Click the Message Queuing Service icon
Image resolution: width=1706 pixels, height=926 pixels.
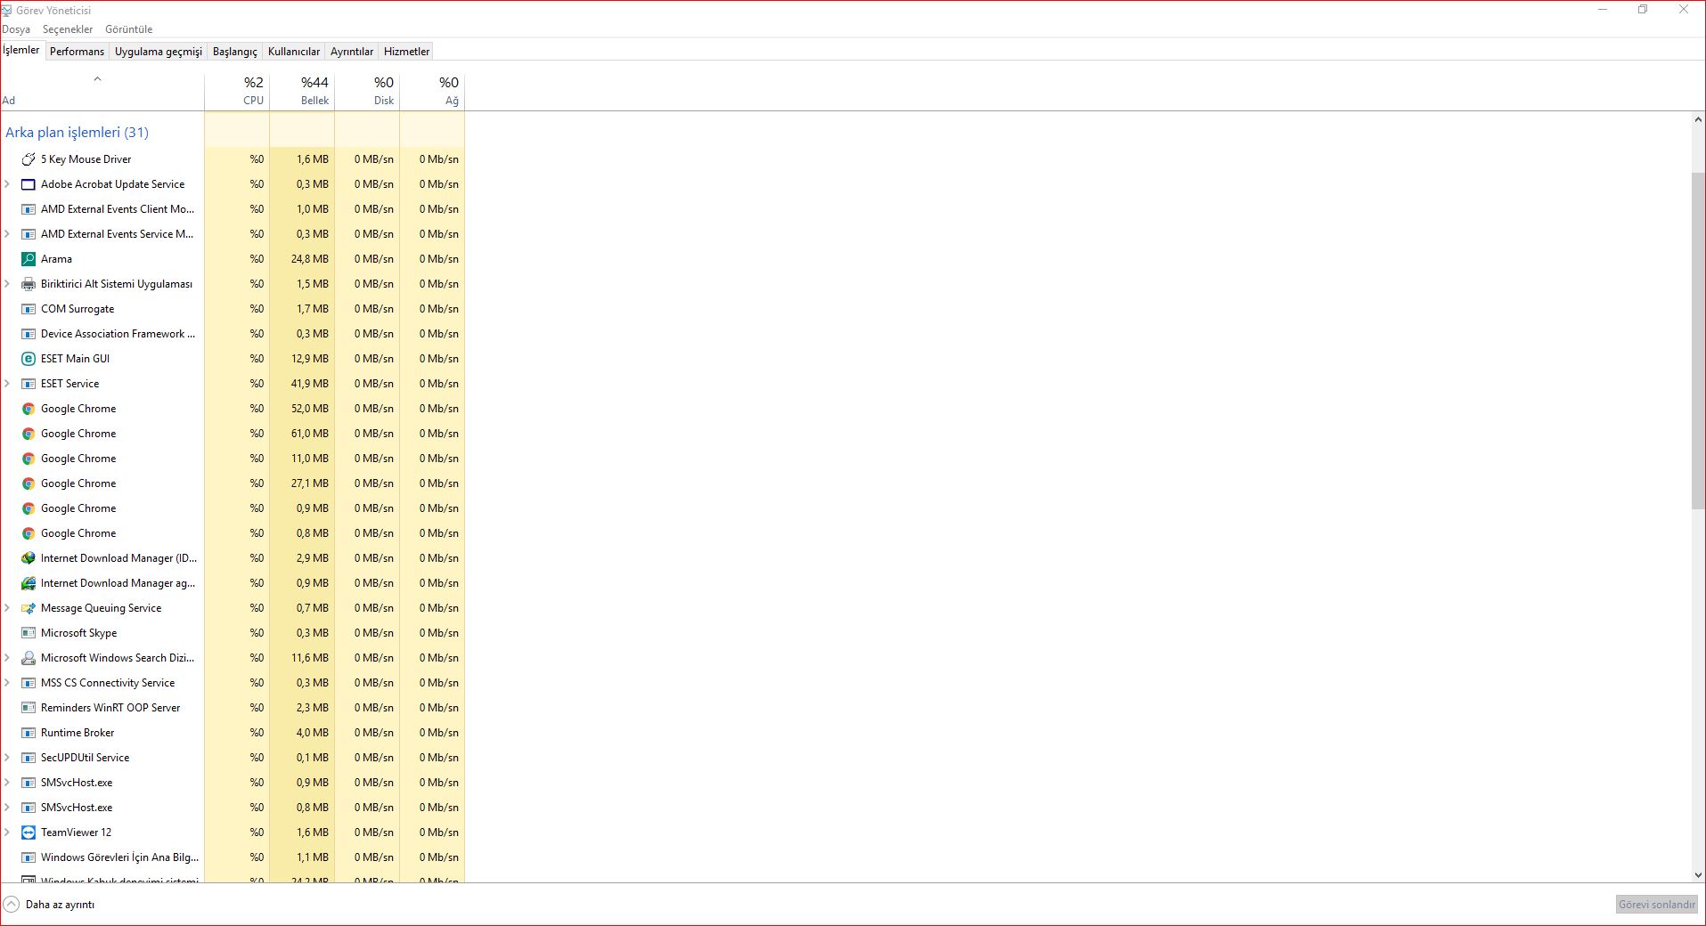point(29,608)
